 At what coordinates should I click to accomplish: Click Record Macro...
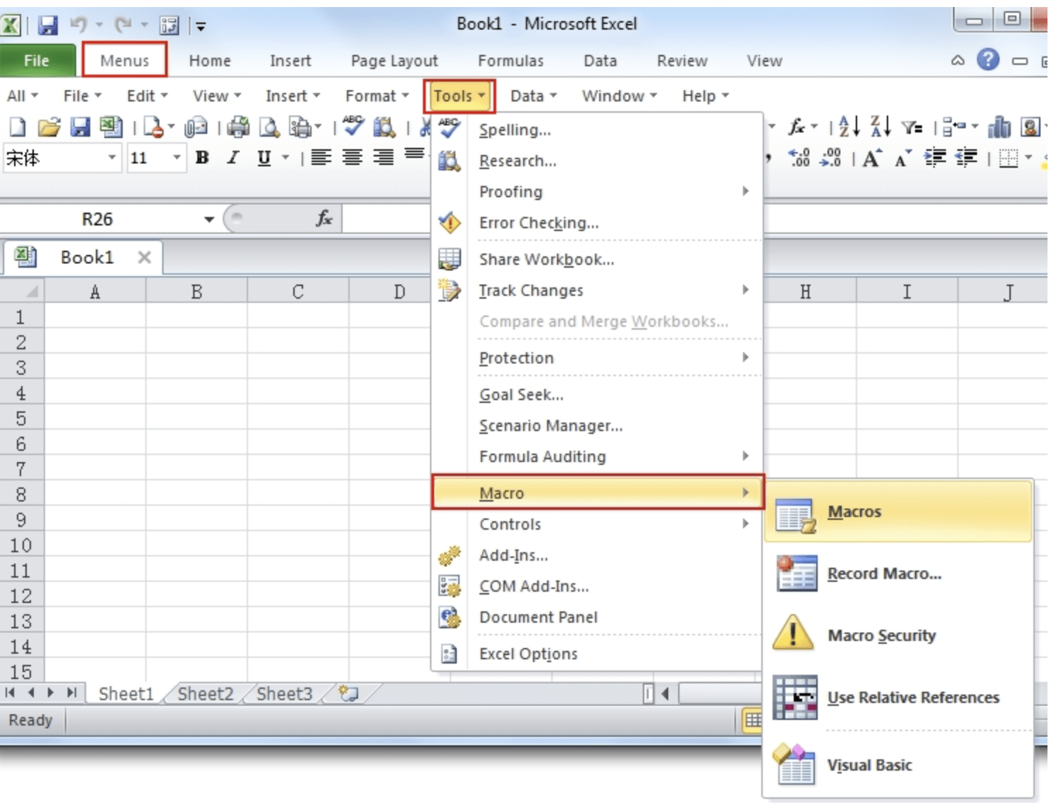[899, 573]
